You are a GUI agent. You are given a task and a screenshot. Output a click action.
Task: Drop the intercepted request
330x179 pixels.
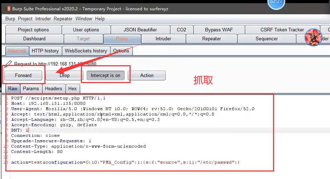pos(64,76)
